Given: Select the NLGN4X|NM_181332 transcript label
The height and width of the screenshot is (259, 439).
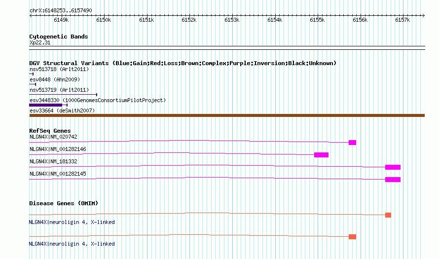Looking at the screenshot, I should (53, 161).
